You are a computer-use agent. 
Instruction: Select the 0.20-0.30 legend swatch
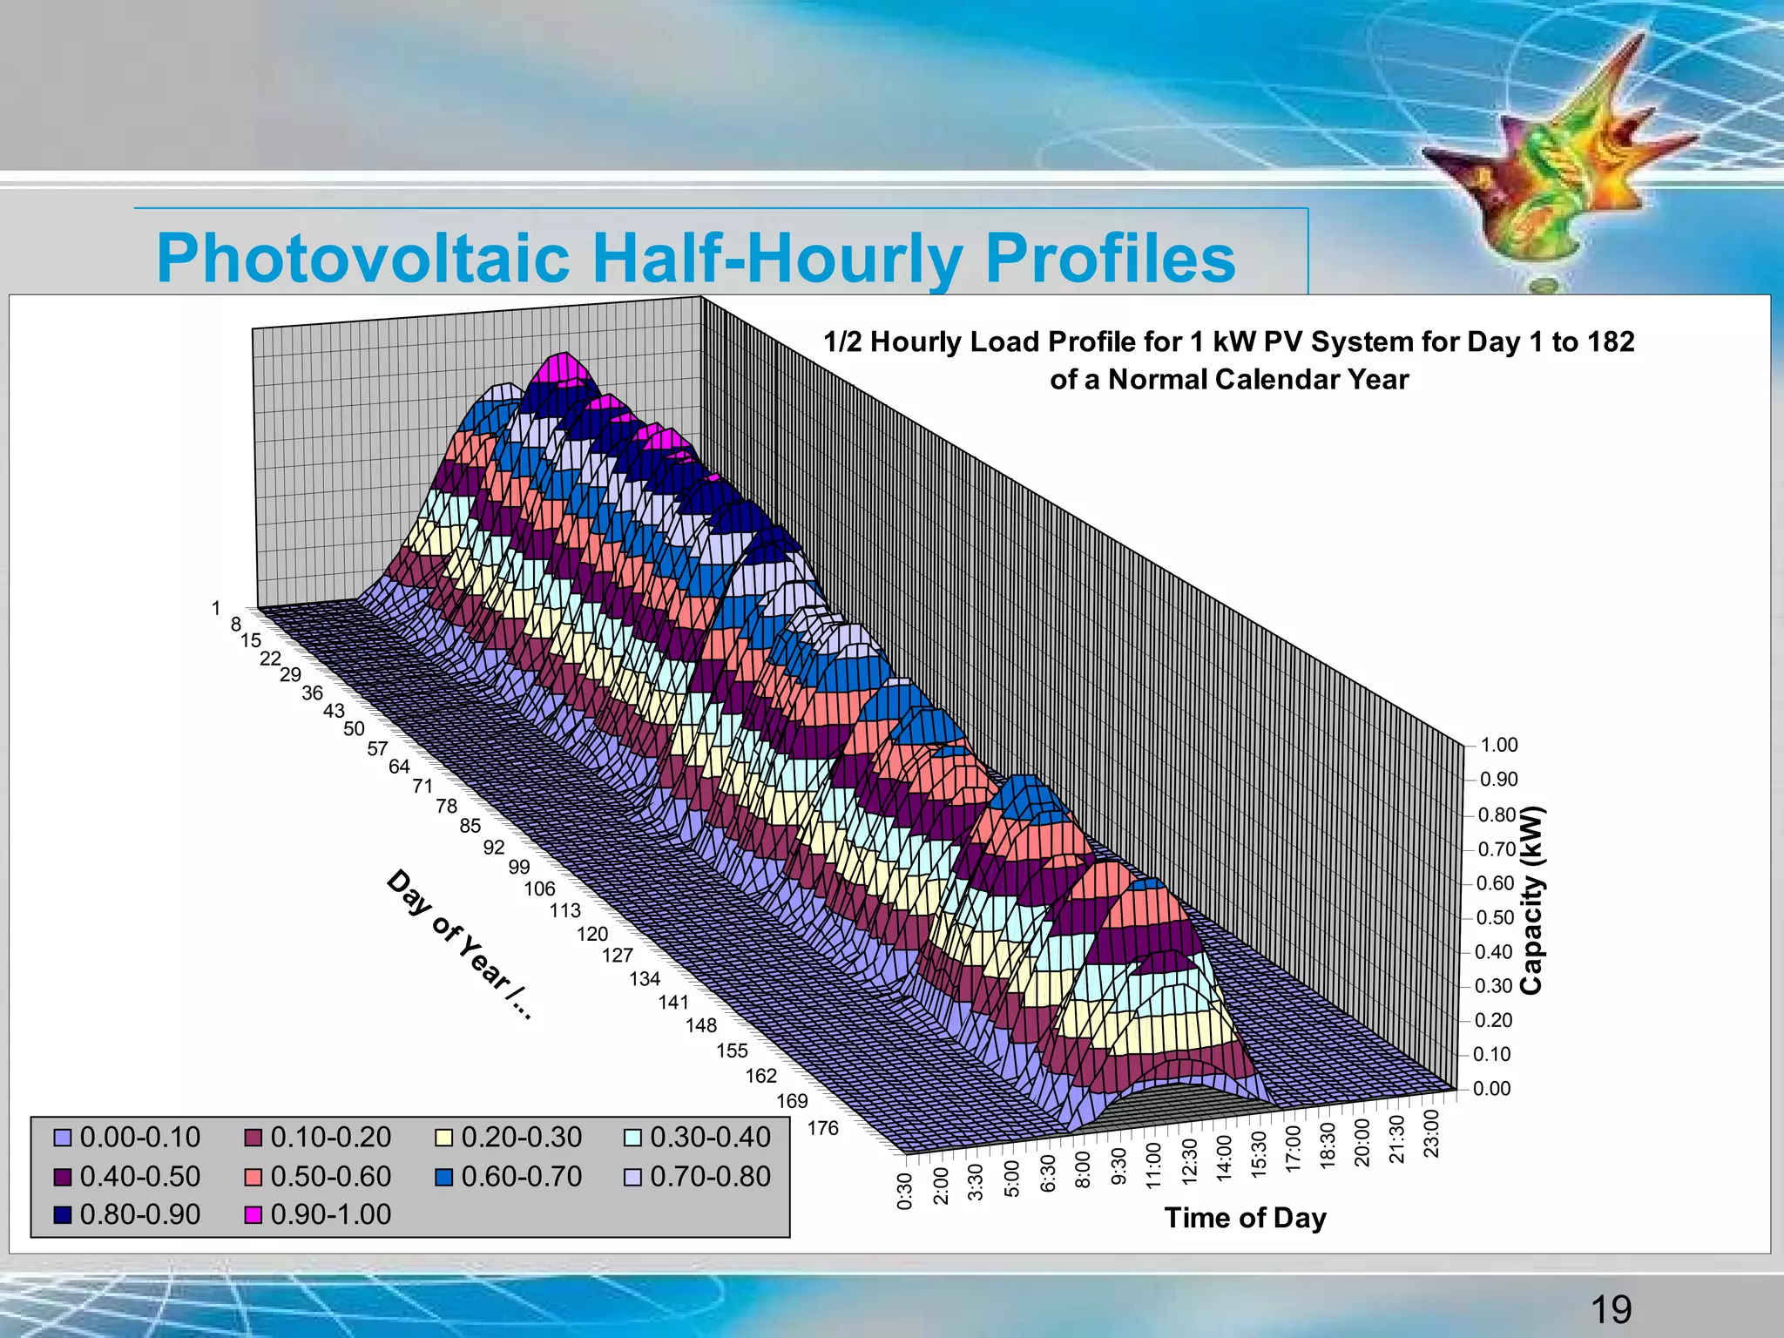click(x=444, y=1139)
